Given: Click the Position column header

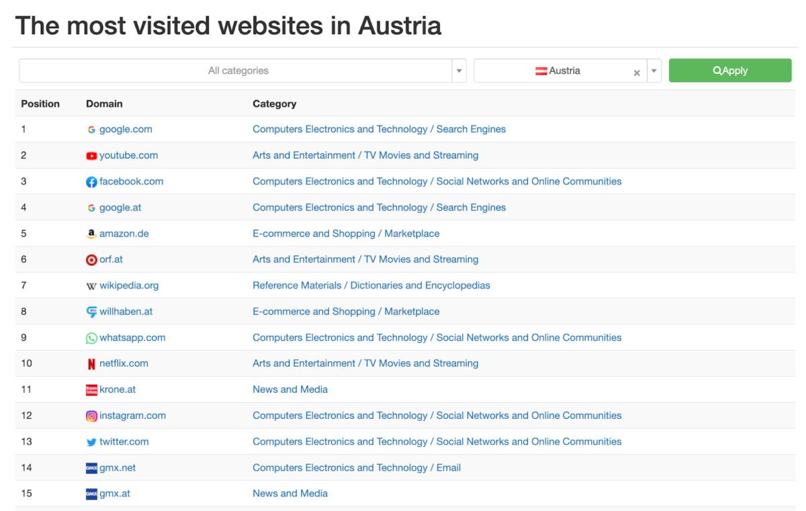Looking at the screenshot, I should coord(40,104).
